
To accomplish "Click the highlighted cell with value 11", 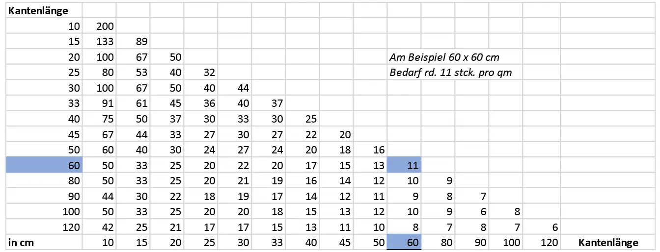I will tap(404, 165).
